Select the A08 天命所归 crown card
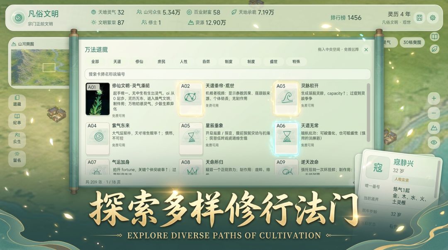 click(x=191, y=167)
